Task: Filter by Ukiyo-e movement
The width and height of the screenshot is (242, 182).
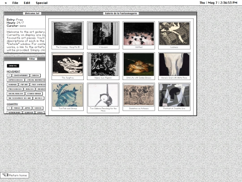Action: coord(39,98)
